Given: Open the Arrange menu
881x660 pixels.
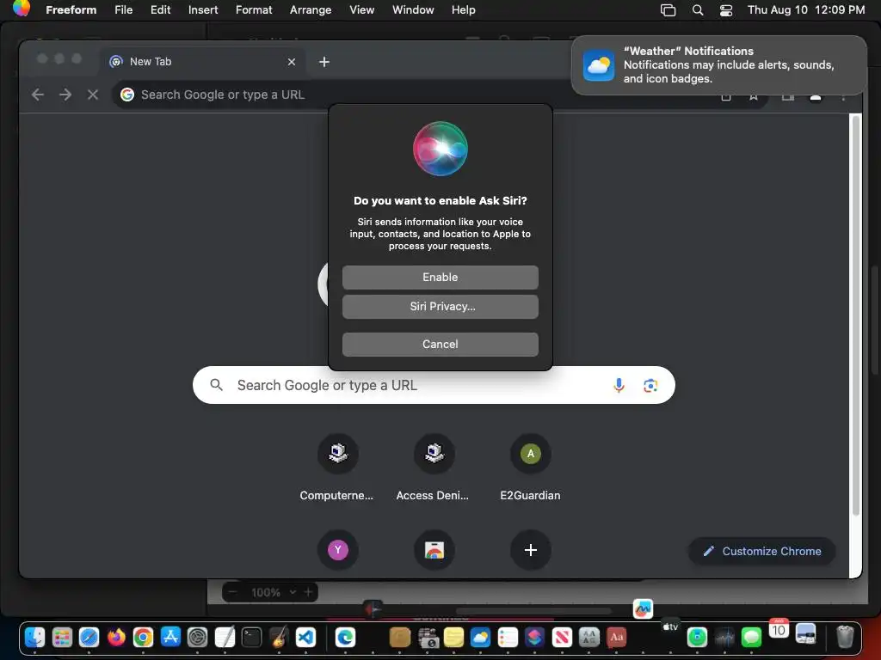Looking at the screenshot, I should pos(310,9).
